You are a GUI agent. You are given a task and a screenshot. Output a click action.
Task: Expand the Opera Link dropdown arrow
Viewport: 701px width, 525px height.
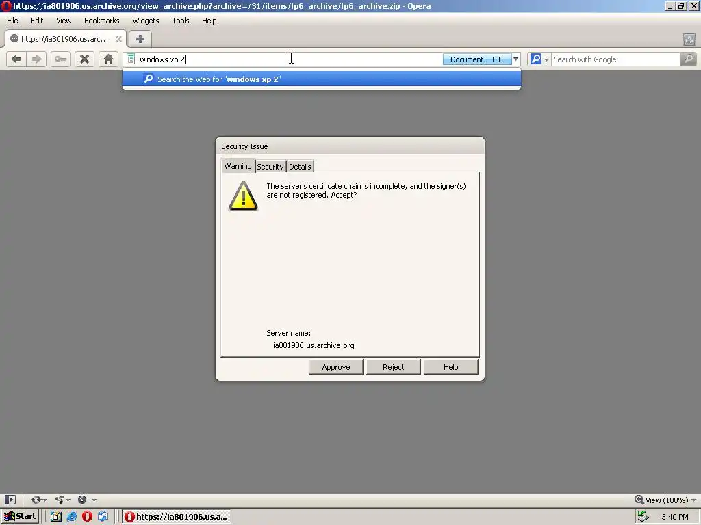(45, 500)
